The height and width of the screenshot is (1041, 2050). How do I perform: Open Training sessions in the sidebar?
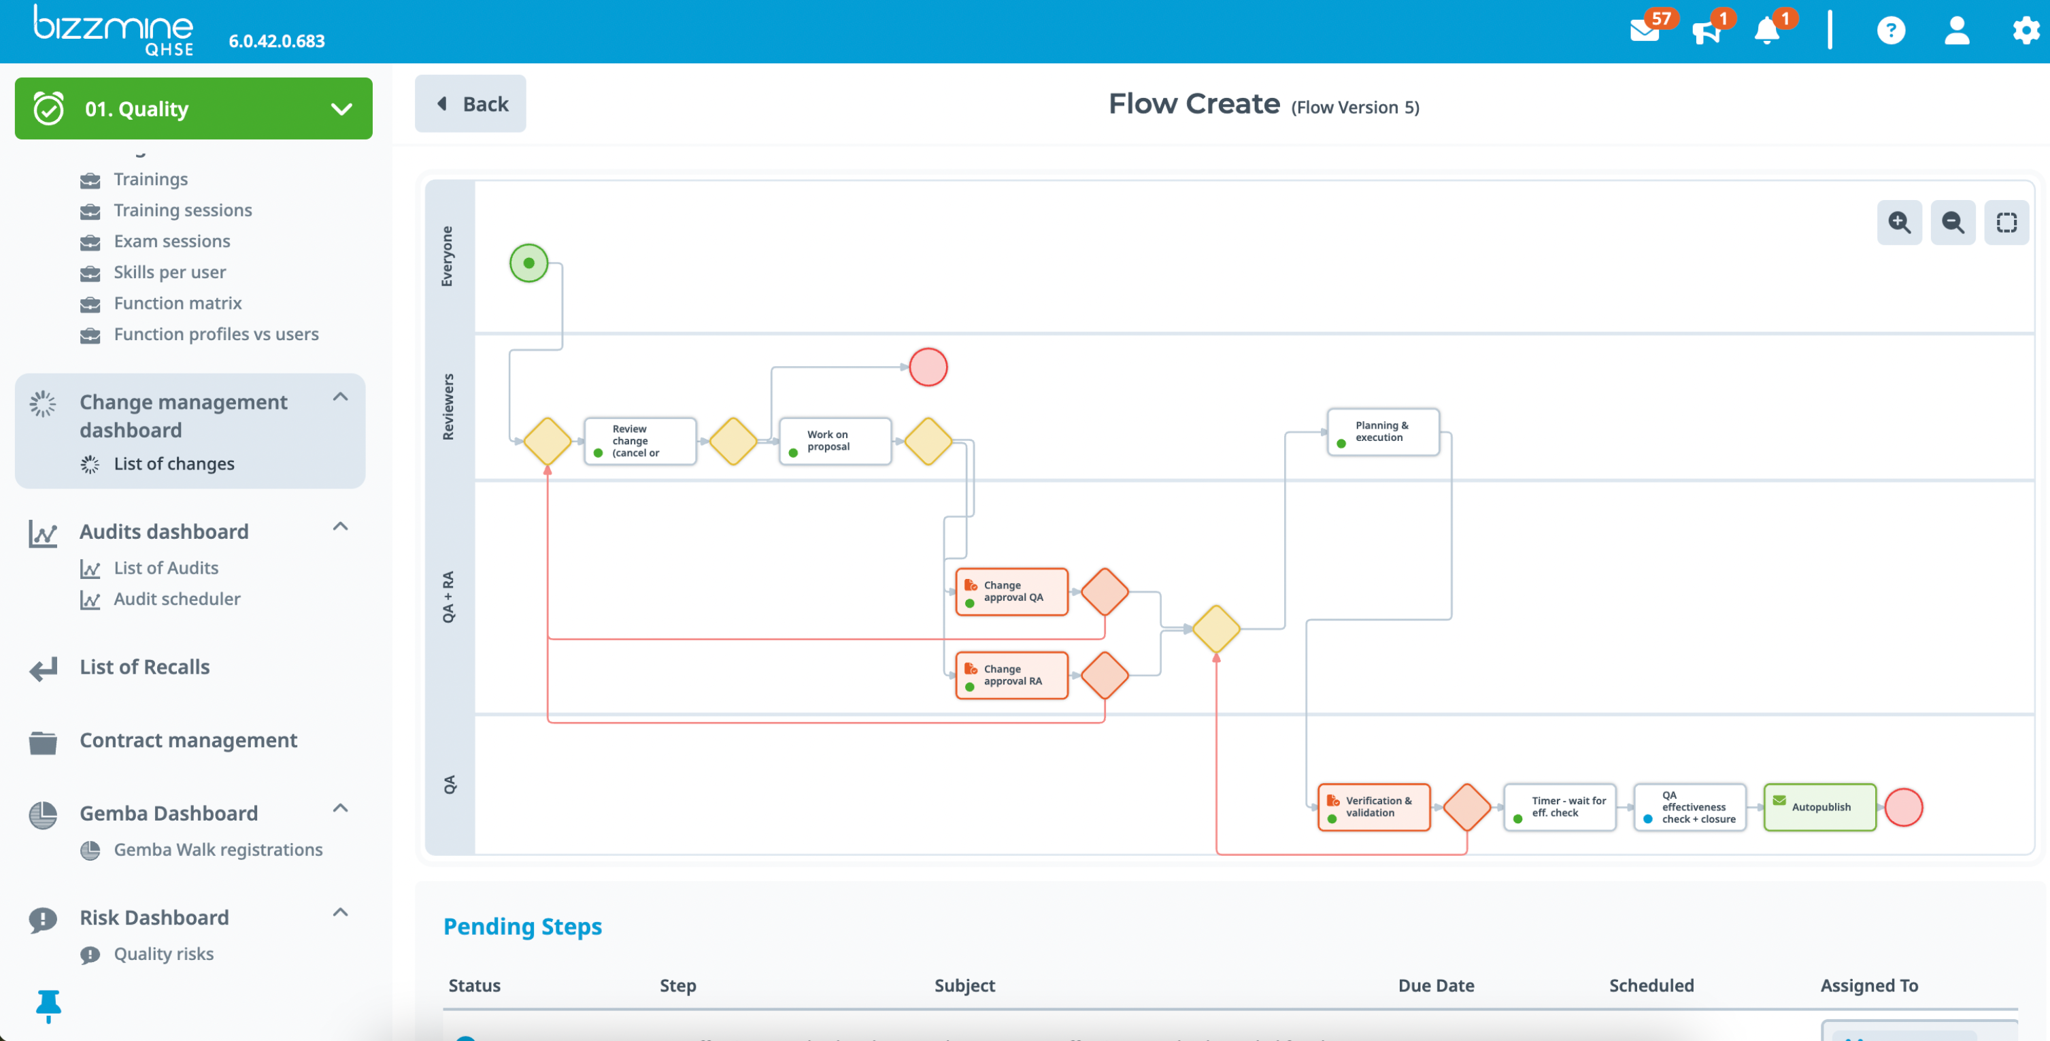tap(182, 210)
